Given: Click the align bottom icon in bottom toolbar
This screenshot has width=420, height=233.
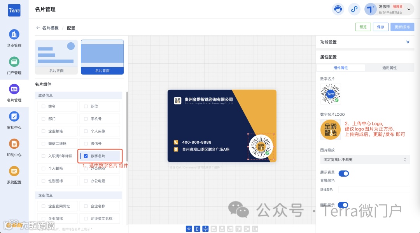Looking at the screenshot, I should (x=255, y=229).
